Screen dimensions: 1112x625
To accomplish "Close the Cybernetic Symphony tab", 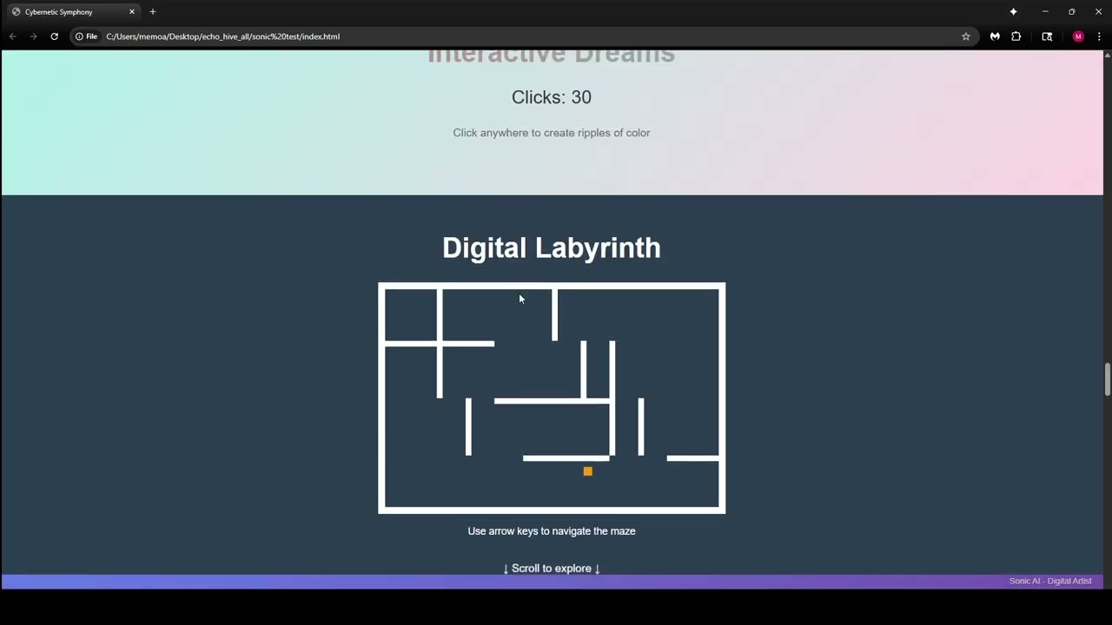I will [132, 12].
